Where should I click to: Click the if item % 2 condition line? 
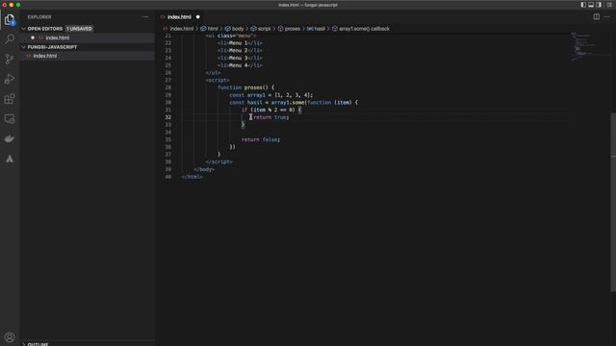point(271,110)
